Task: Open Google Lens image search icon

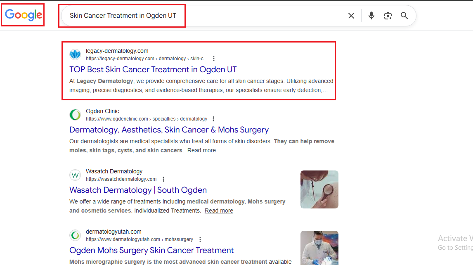Action: click(388, 16)
